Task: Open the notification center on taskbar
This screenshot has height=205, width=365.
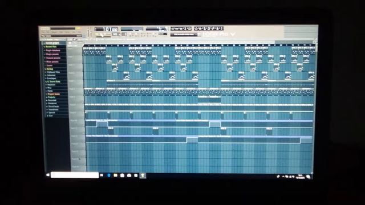Action: tap(308, 177)
